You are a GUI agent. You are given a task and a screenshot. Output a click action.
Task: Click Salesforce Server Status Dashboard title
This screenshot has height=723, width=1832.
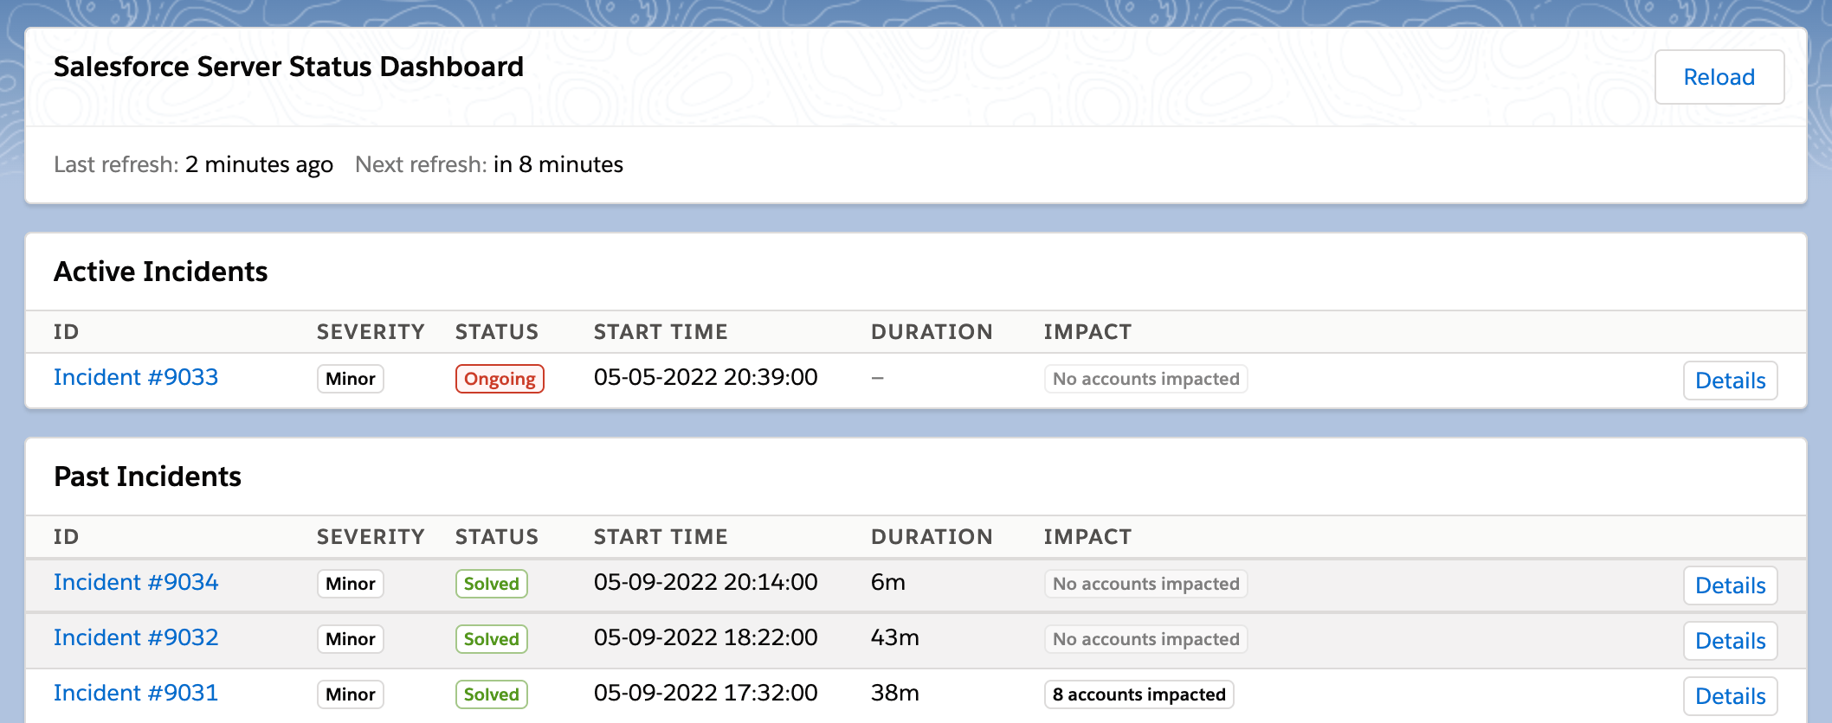point(289,67)
